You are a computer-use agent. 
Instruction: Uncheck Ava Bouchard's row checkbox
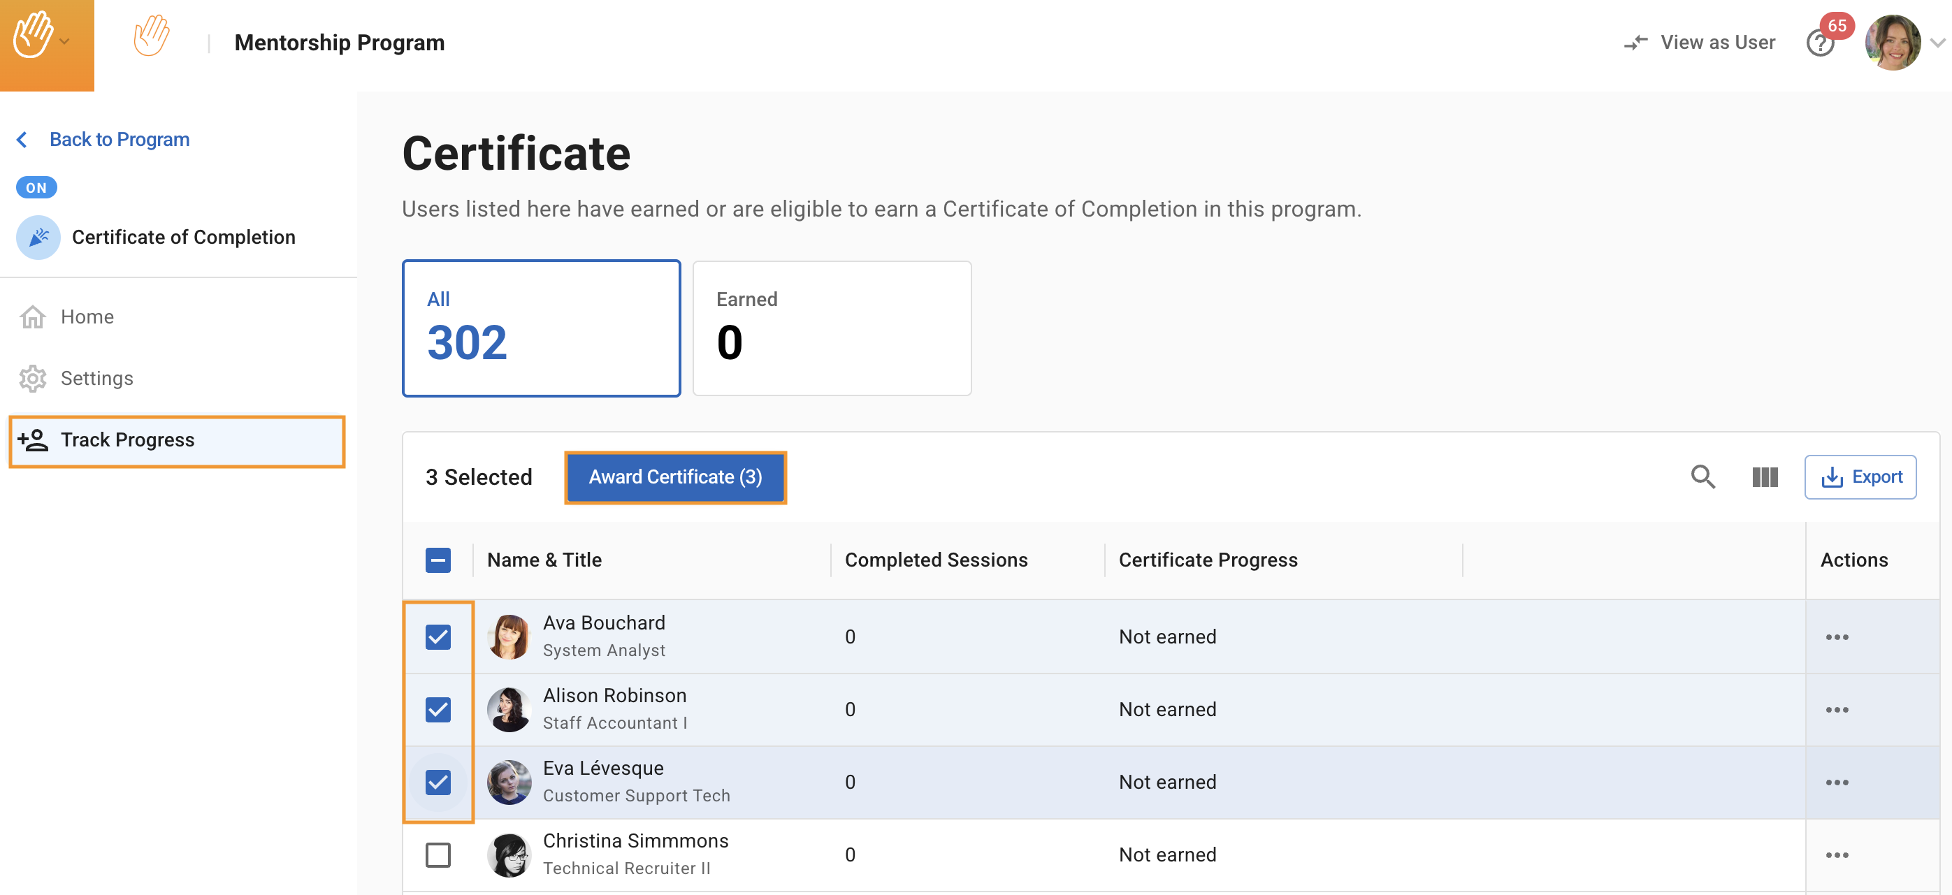438,636
